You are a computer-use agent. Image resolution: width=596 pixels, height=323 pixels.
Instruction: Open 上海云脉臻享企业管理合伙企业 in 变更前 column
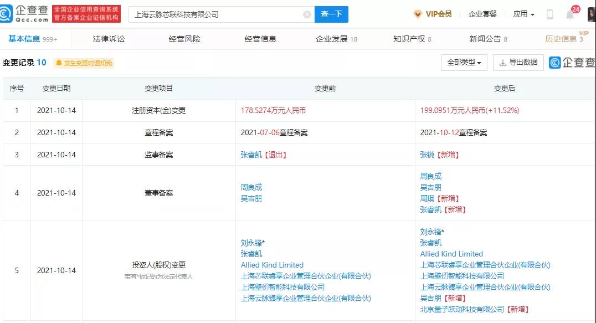pyautogui.click(x=306, y=298)
